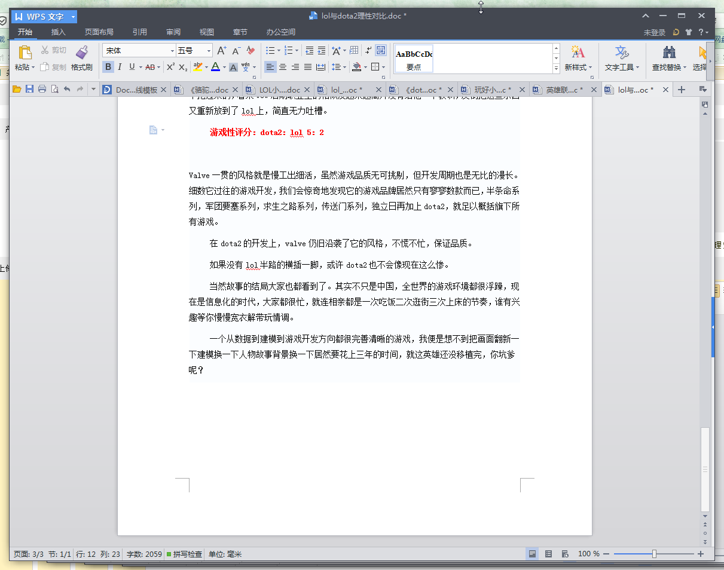Decrease paragraph indent
Image resolution: width=724 pixels, height=570 pixels.
click(x=309, y=51)
